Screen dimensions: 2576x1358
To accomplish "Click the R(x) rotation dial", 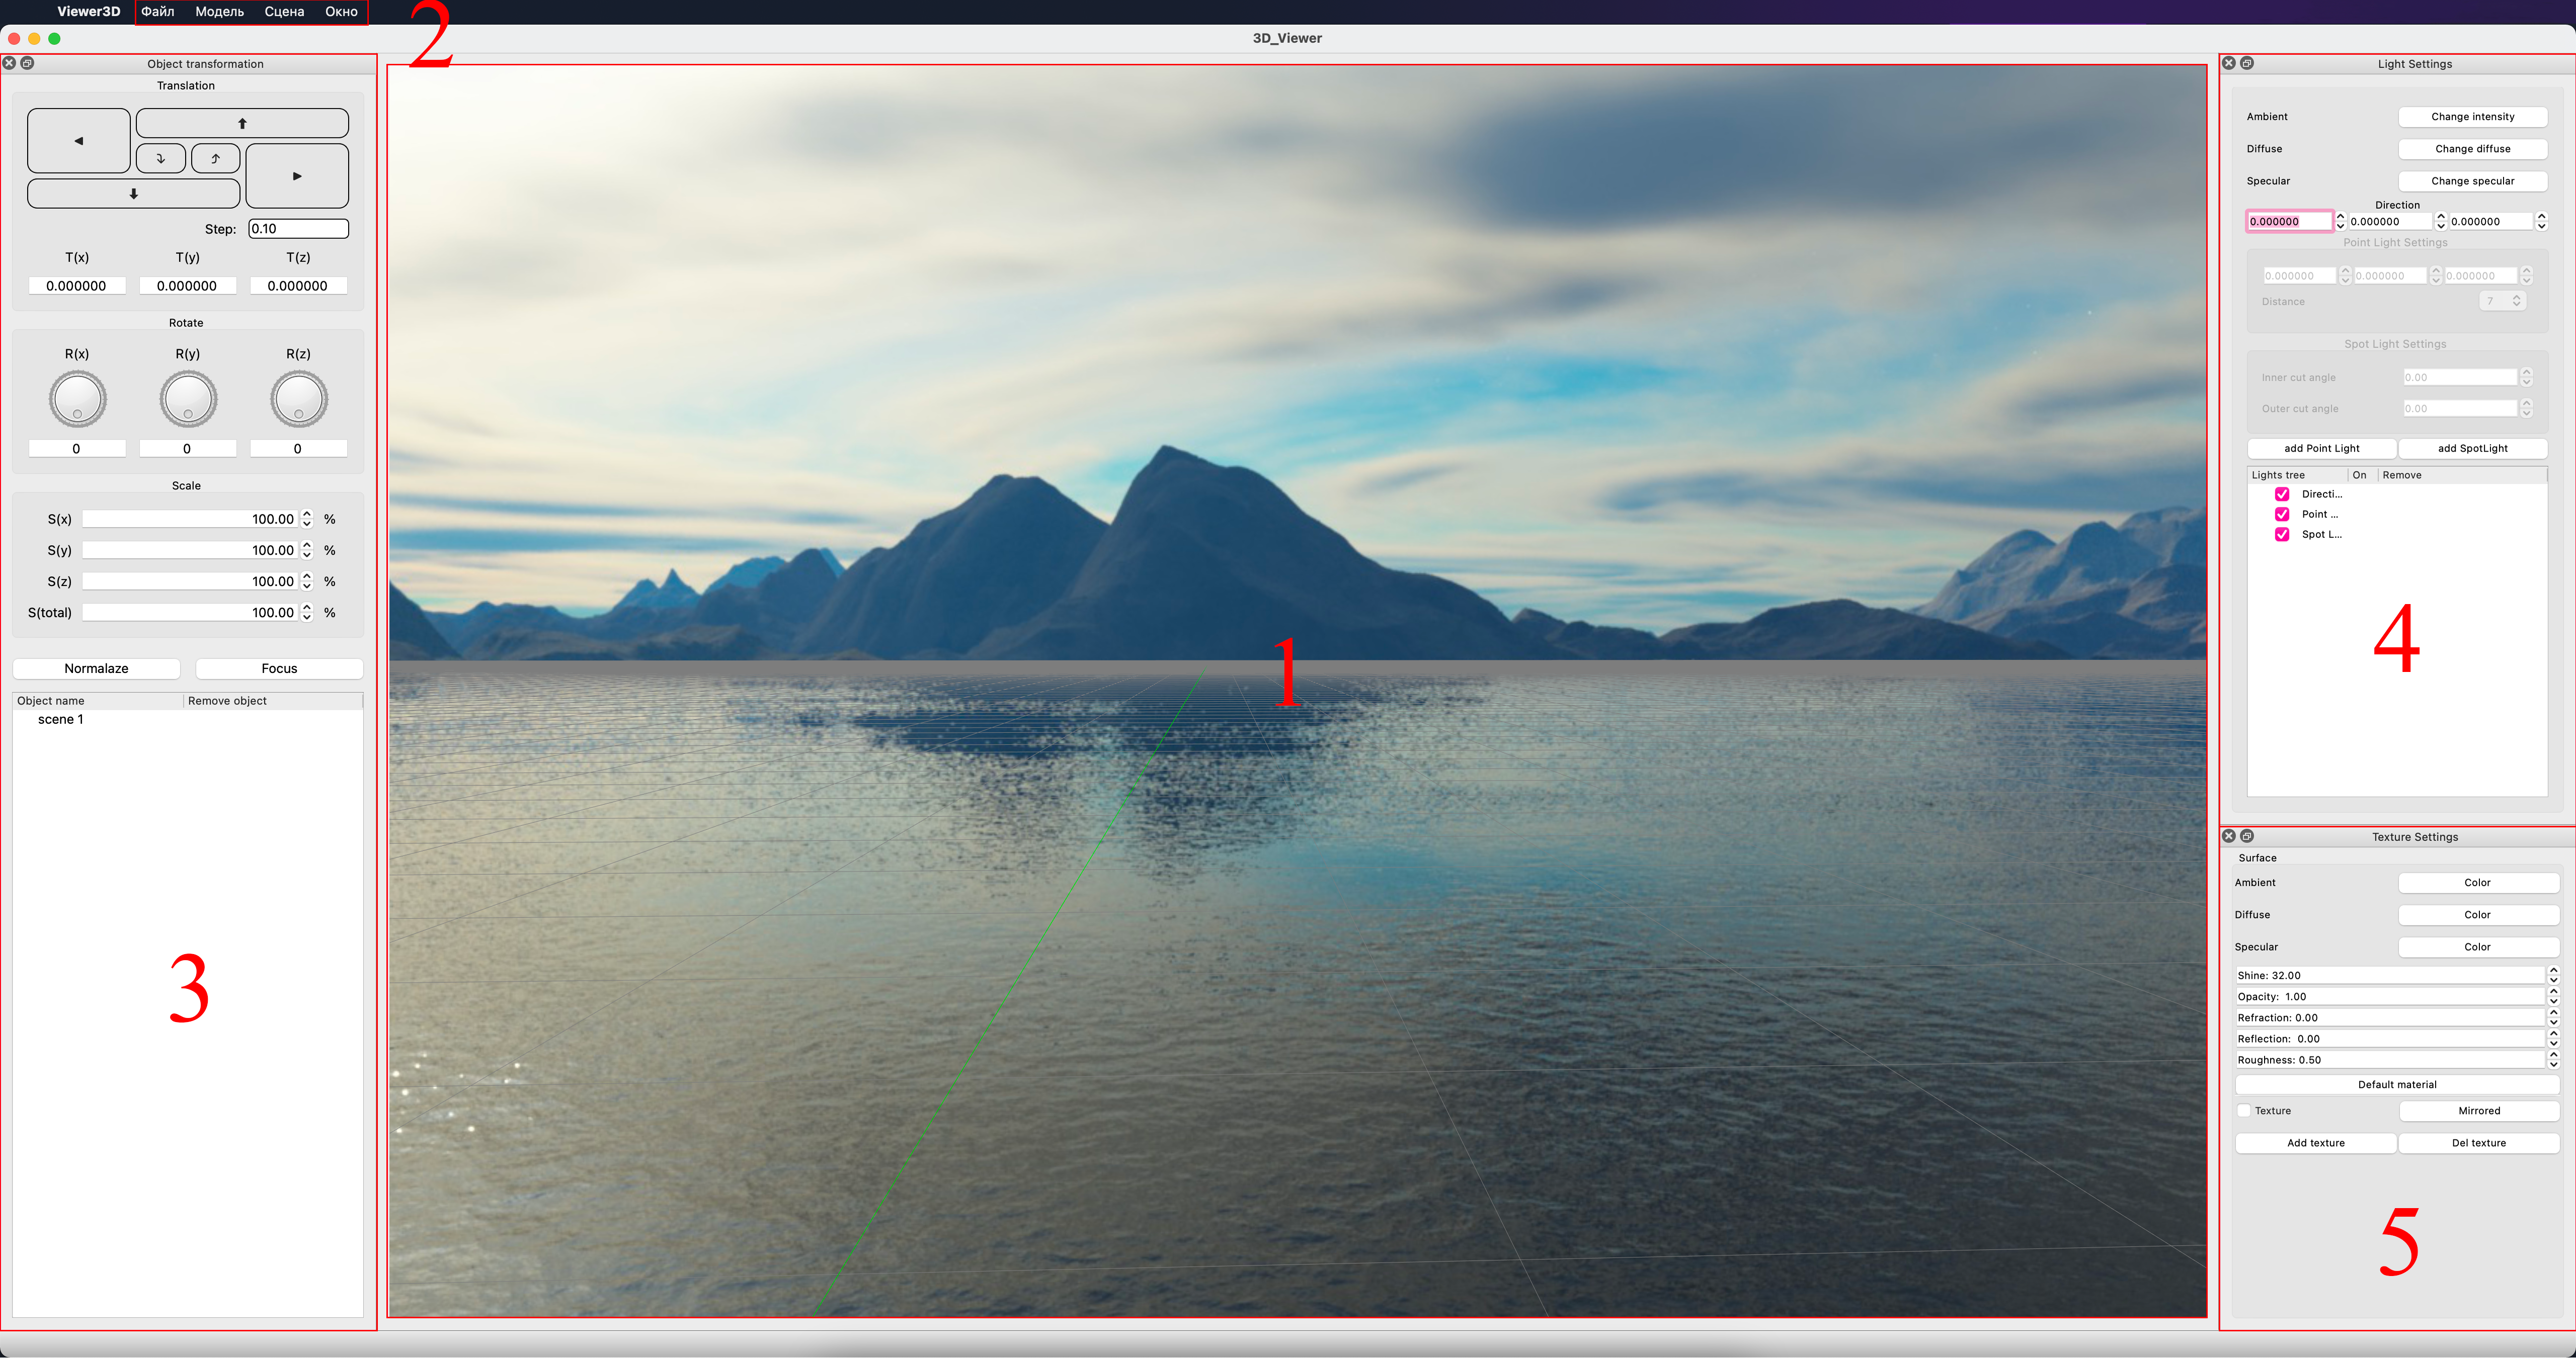I will click(77, 399).
